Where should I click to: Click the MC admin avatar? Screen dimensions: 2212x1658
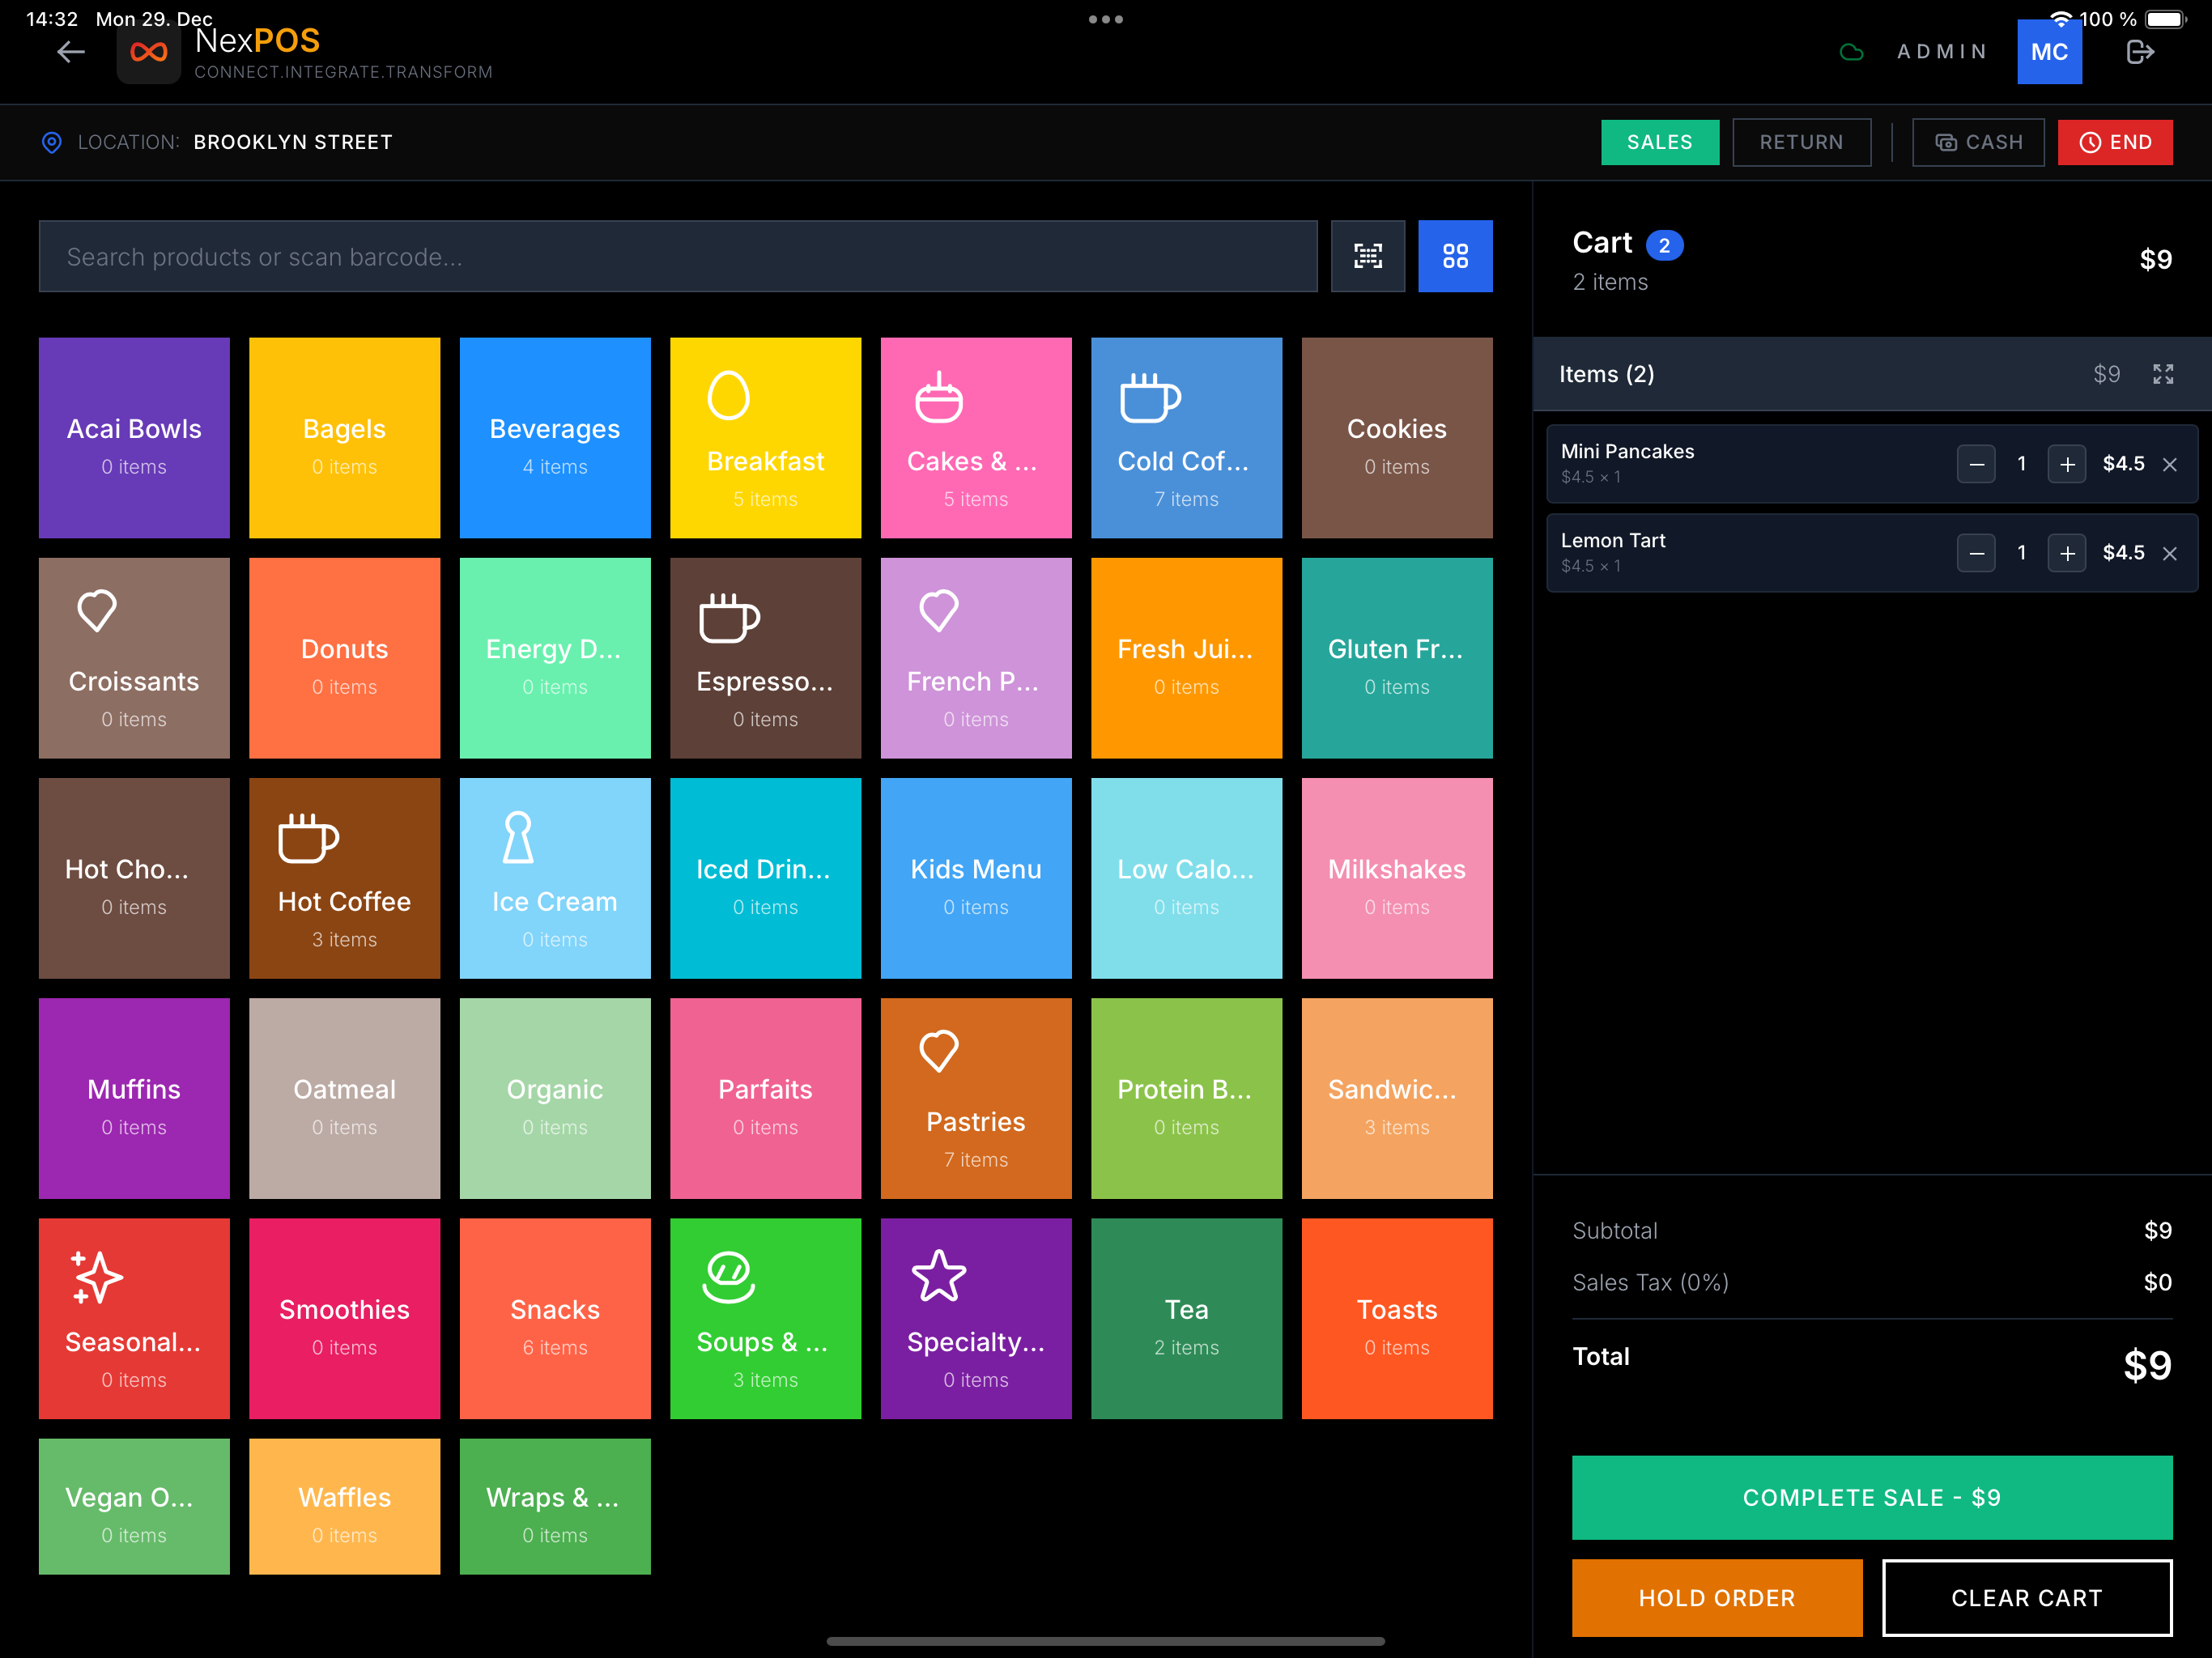[2049, 52]
